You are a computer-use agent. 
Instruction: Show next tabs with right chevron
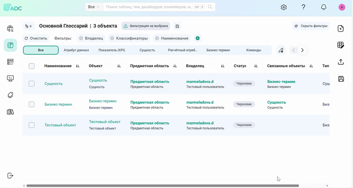[x=302, y=50]
